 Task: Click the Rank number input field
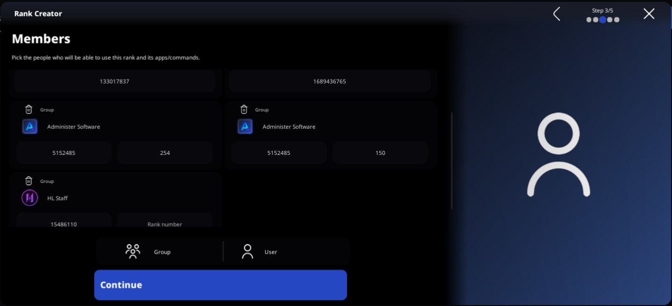[x=165, y=224]
